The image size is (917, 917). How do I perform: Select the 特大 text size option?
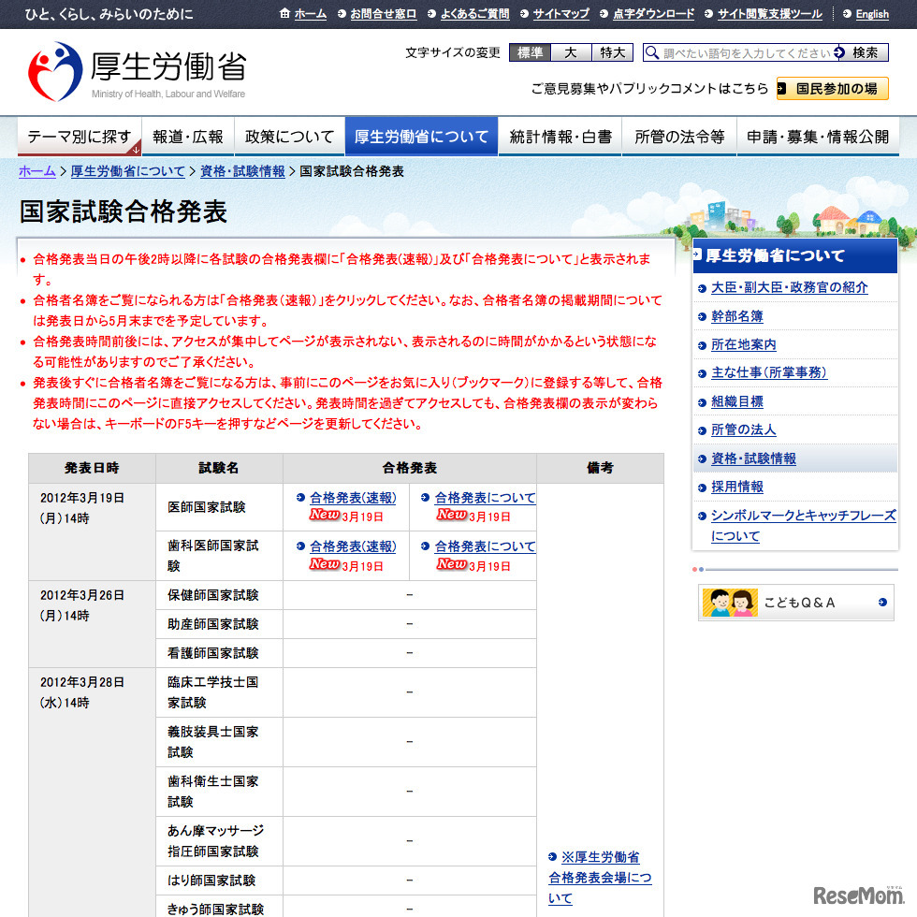pyautogui.click(x=611, y=52)
